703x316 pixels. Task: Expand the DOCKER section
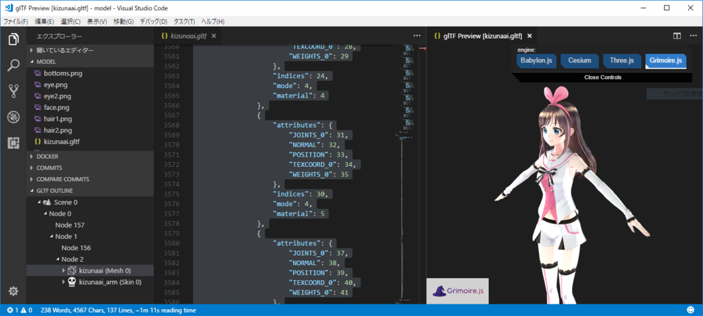click(32, 157)
